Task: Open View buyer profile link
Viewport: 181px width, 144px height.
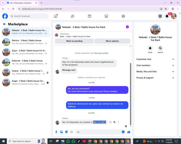Action: (101, 53)
